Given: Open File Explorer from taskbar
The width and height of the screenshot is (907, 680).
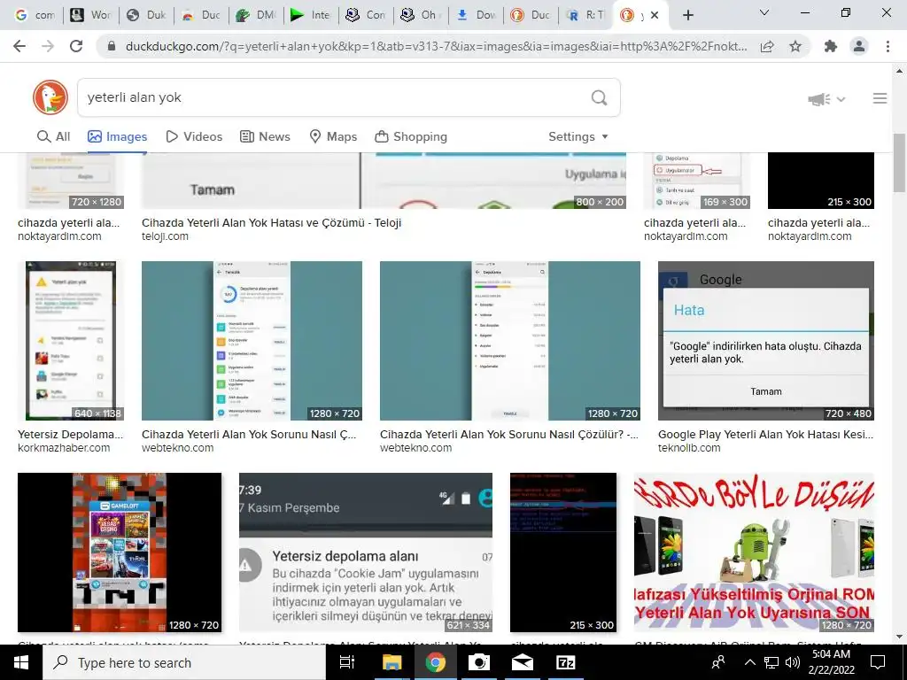Looking at the screenshot, I should (x=391, y=662).
